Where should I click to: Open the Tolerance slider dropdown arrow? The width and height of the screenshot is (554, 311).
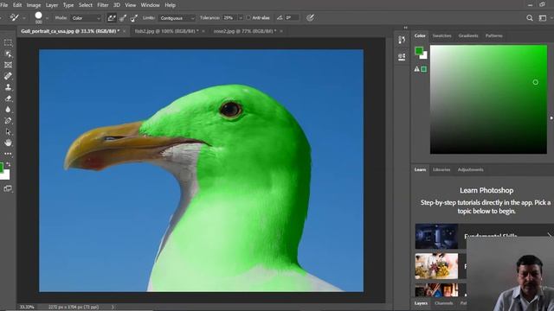[x=241, y=17]
